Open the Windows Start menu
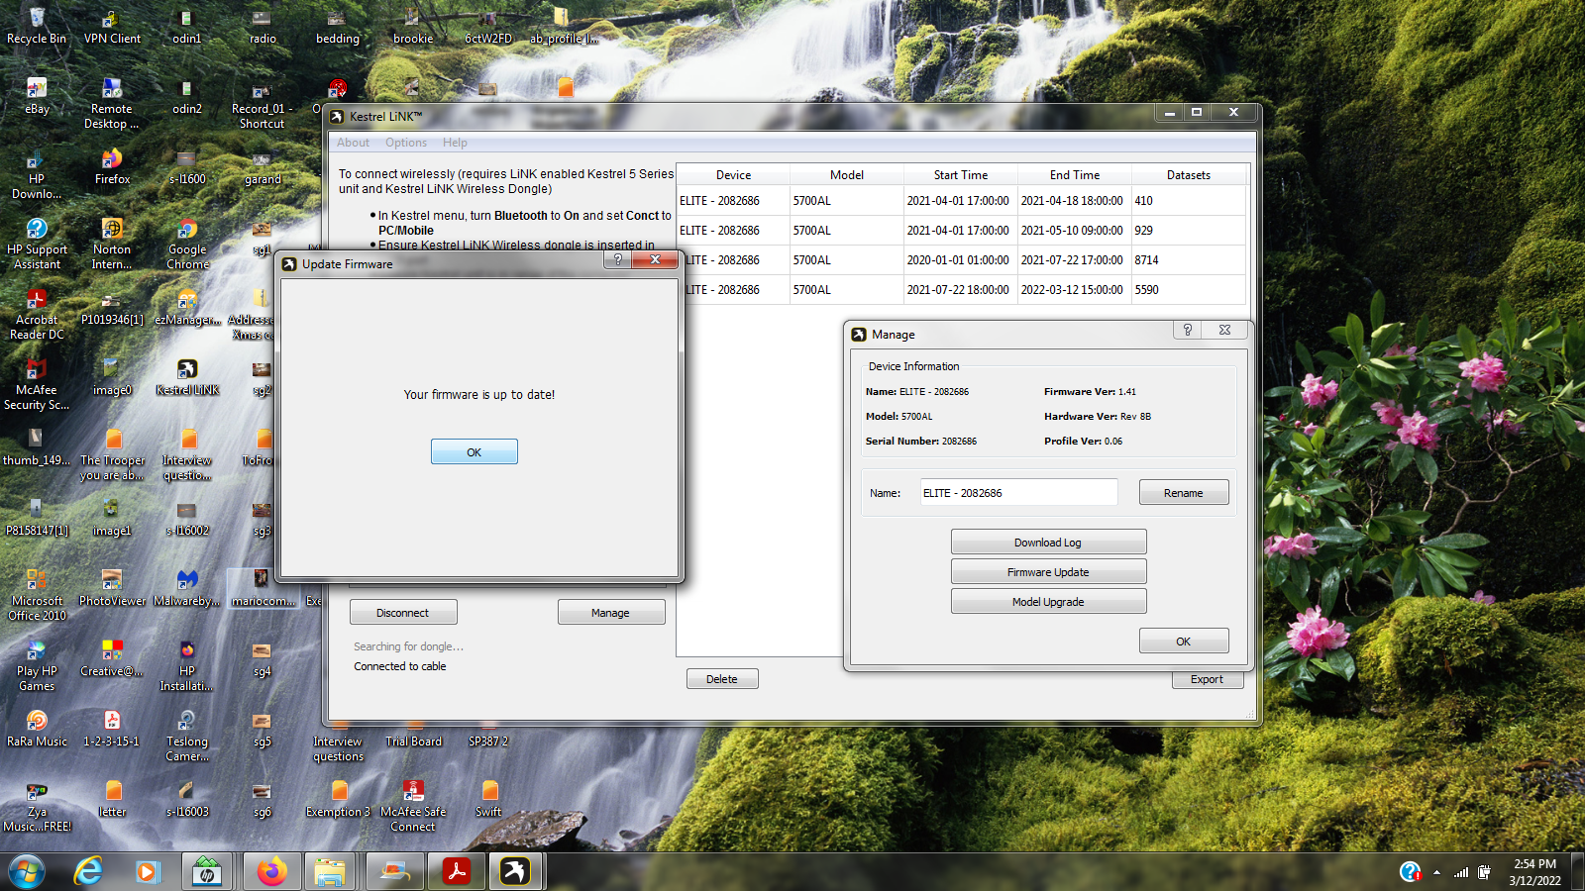The height and width of the screenshot is (891, 1585). coord(27,872)
